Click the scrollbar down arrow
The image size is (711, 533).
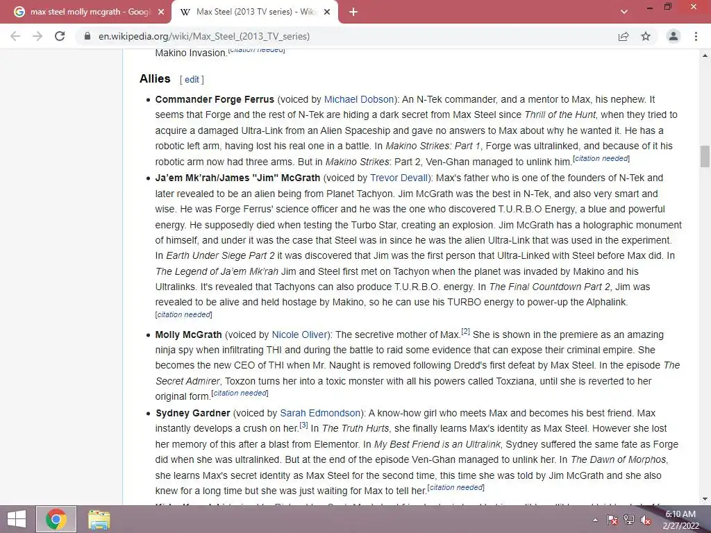pyautogui.click(x=705, y=500)
